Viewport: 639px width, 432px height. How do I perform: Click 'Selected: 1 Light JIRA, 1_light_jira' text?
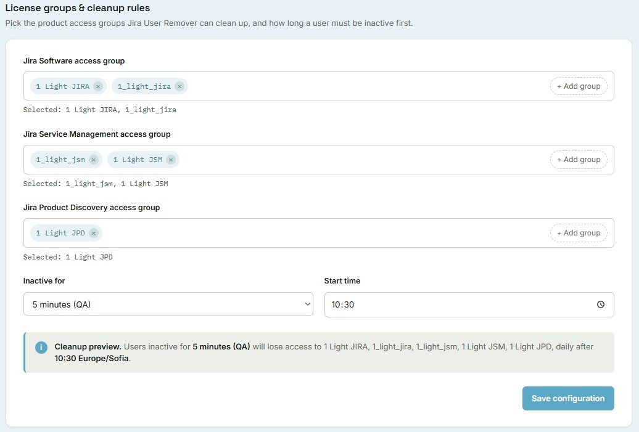coord(100,110)
